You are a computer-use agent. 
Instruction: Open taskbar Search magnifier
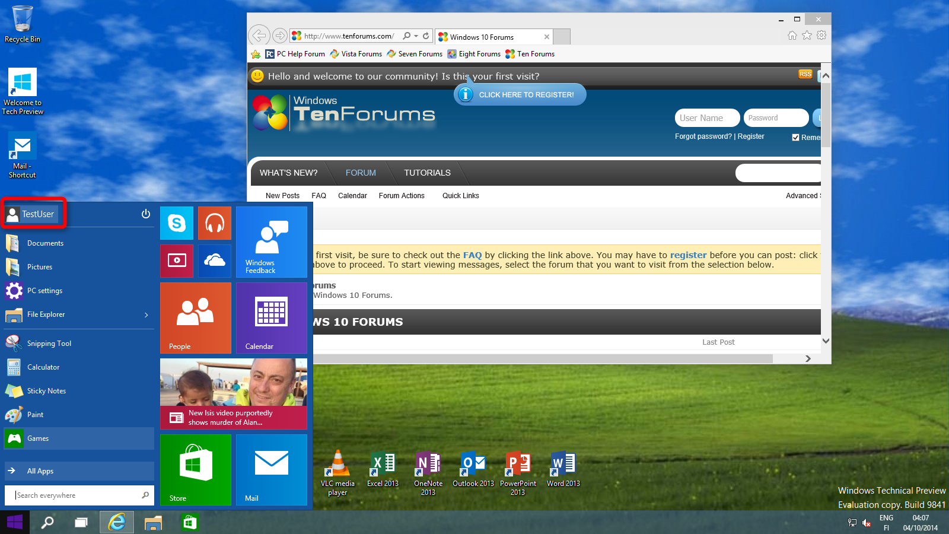pos(47,522)
